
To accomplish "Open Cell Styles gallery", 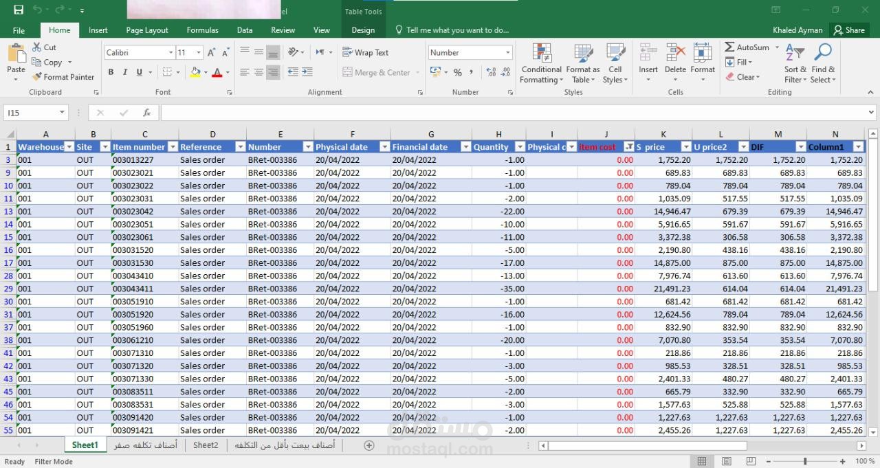I will tap(615, 63).
